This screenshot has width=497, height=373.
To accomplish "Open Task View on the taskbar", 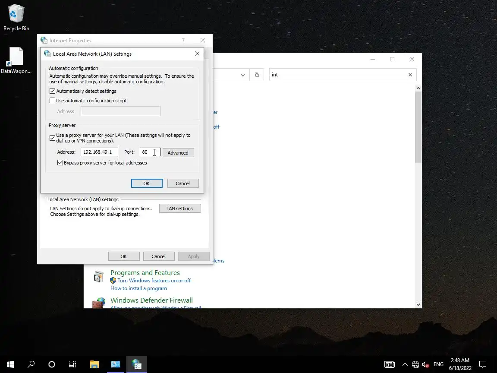I will coord(72,364).
